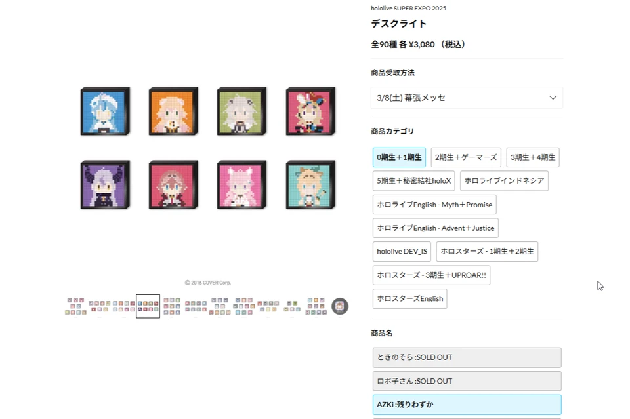
Task: Click the green background desk light image
Action: click(241, 111)
